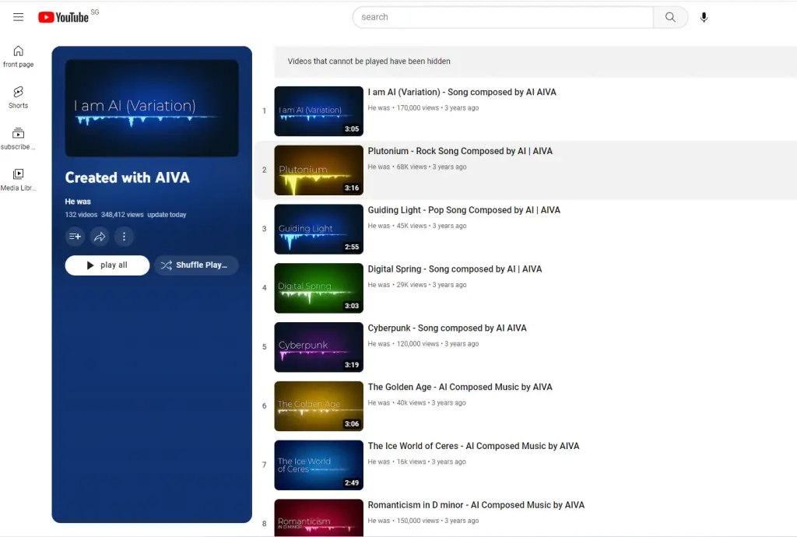The height and width of the screenshot is (537, 797).
Task: Share the Created with AIVA playlist
Action: [100, 237]
